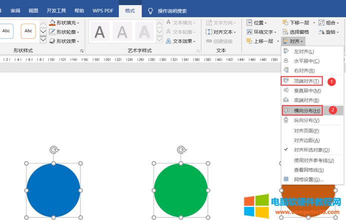Open WordArt Styles (艺术字样式) dialog launcher
The width and height of the screenshot is (346, 222).
tap(198, 51)
